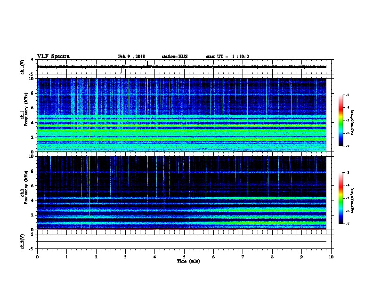373x288 pixels.
Task: Click the "3" tick on the time axis
Action: tap(125, 257)
